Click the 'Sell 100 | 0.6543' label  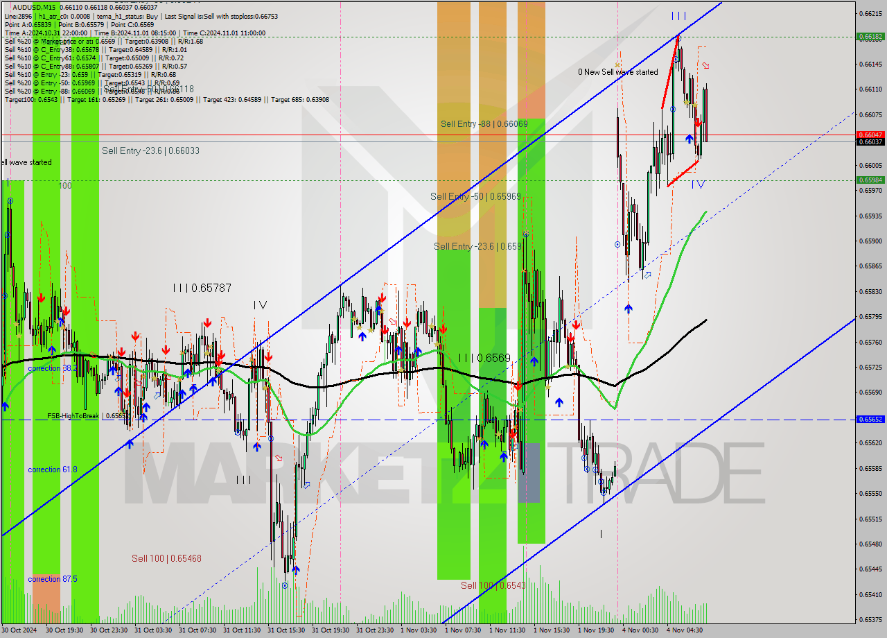point(493,585)
